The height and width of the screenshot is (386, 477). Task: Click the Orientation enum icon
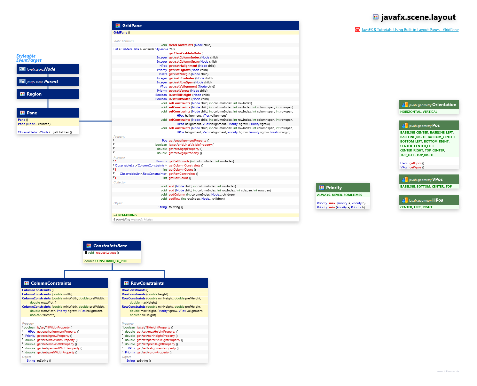point(405,105)
